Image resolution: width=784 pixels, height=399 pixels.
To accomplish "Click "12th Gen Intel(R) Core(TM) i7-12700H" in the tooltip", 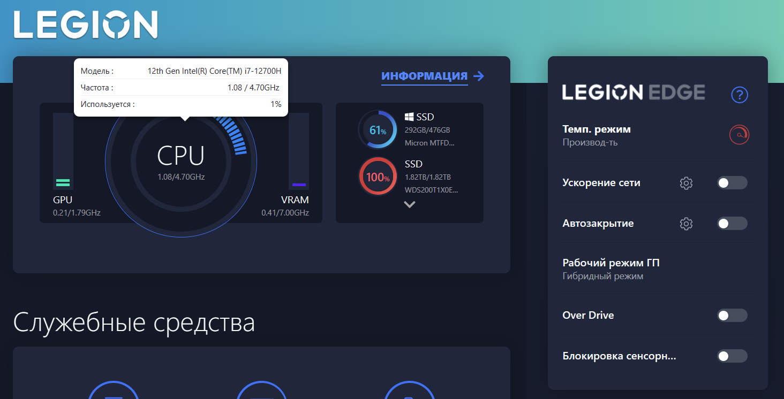I will click(214, 71).
